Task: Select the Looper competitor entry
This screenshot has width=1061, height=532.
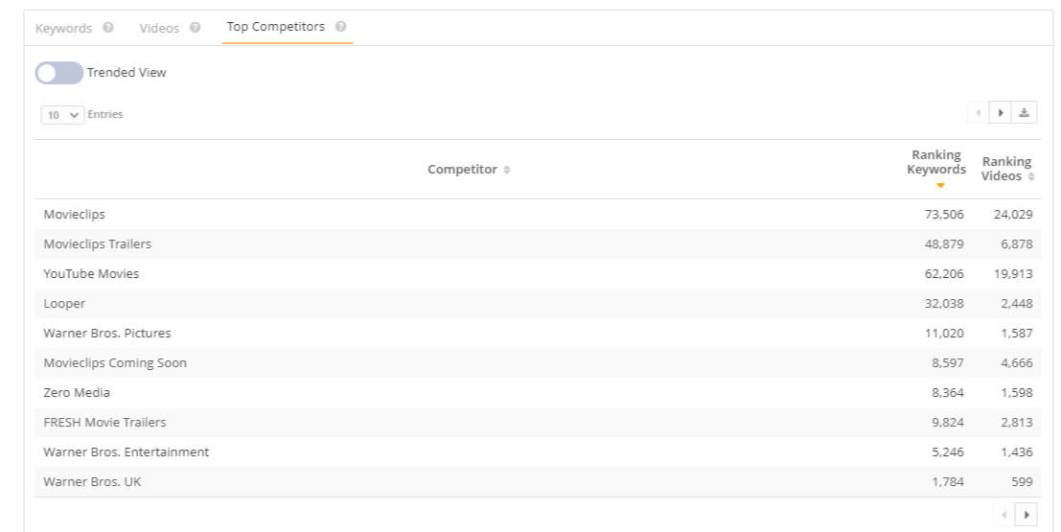Action: 64,304
